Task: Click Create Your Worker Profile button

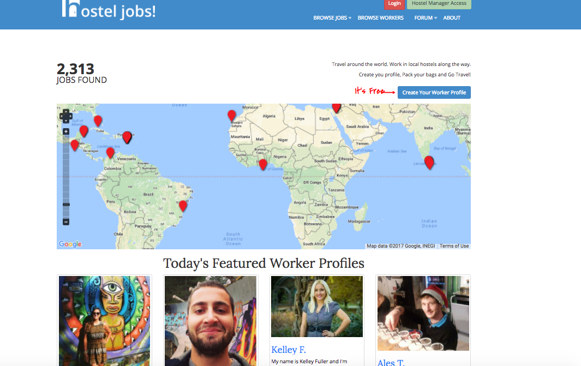Action: [x=434, y=93]
